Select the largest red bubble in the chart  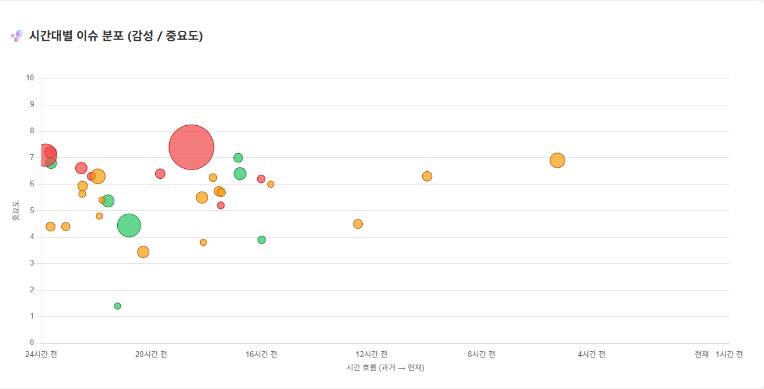pos(191,147)
